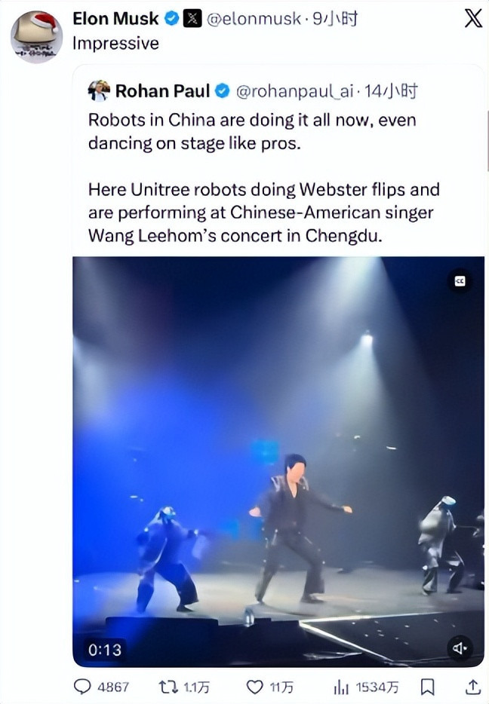This screenshot has width=489, height=704.
Task: Tap the repost icon showing 1.1万
Action: [168, 687]
